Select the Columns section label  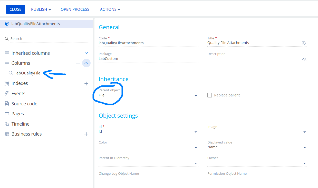(x=21, y=63)
